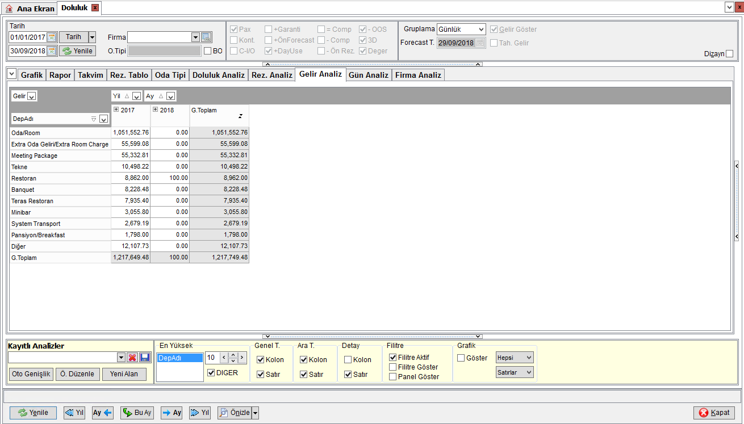Increase En Yüksek count with spinner up arrow
This screenshot has height=424, width=744.
click(x=233, y=355)
